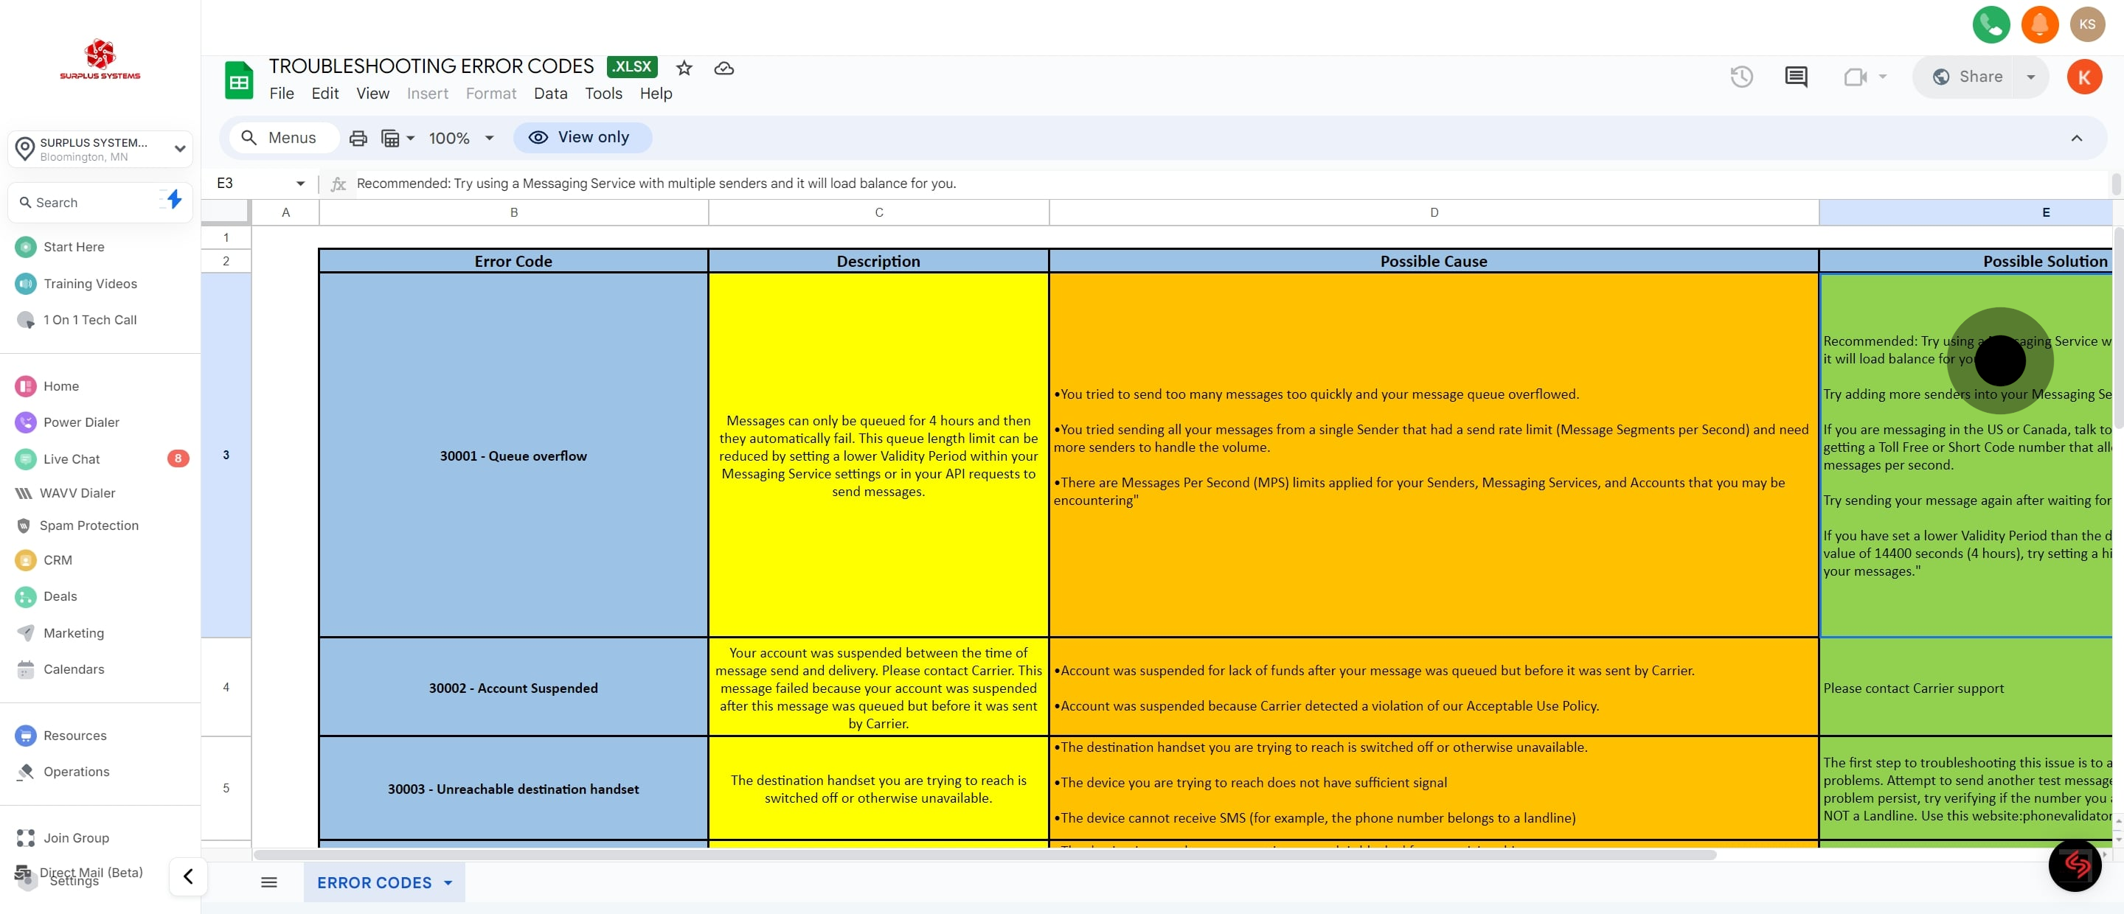Open the Data menu

pyautogui.click(x=550, y=93)
